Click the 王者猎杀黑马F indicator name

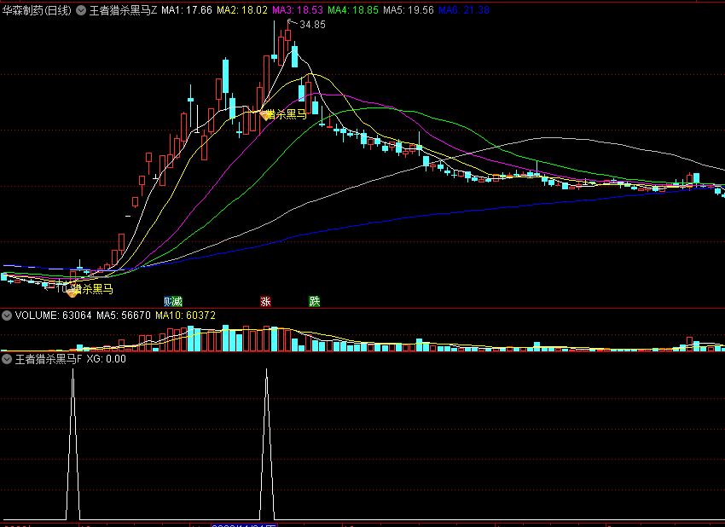pos(49,359)
